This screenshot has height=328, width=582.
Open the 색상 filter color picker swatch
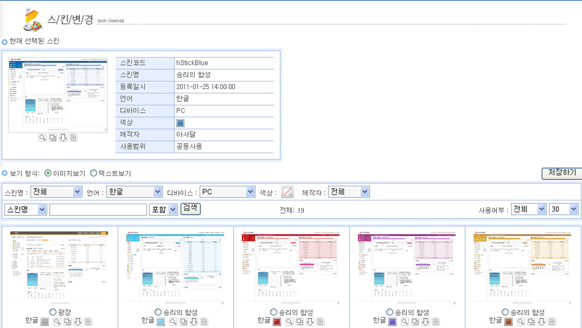coord(287,193)
